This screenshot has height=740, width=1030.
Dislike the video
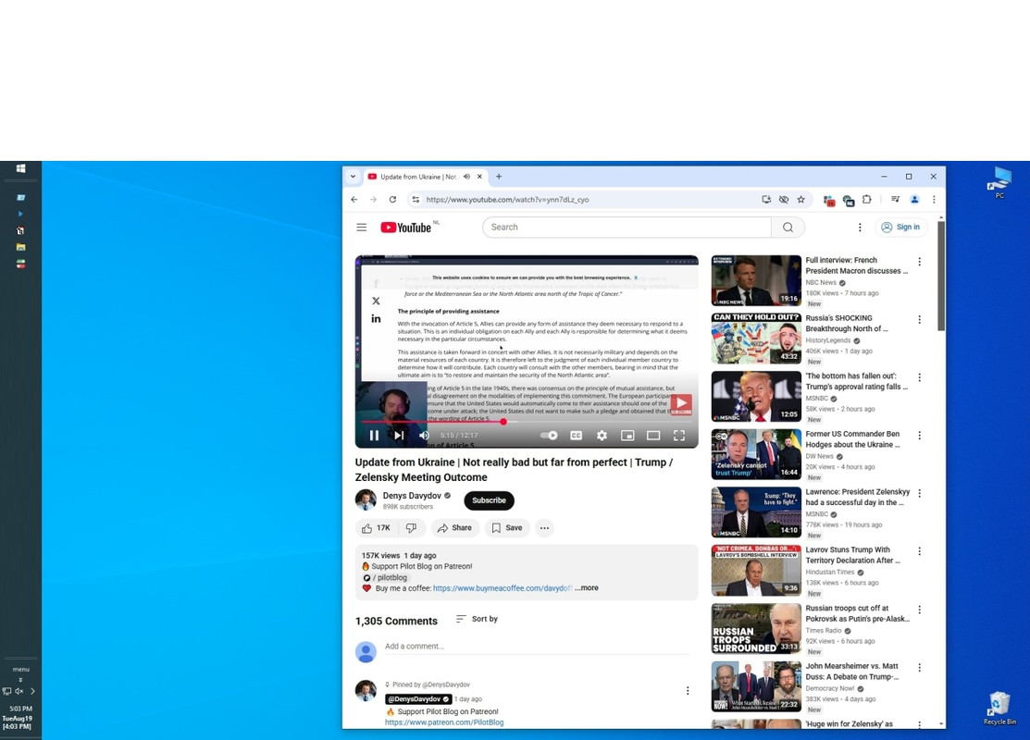pyautogui.click(x=412, y=528)
